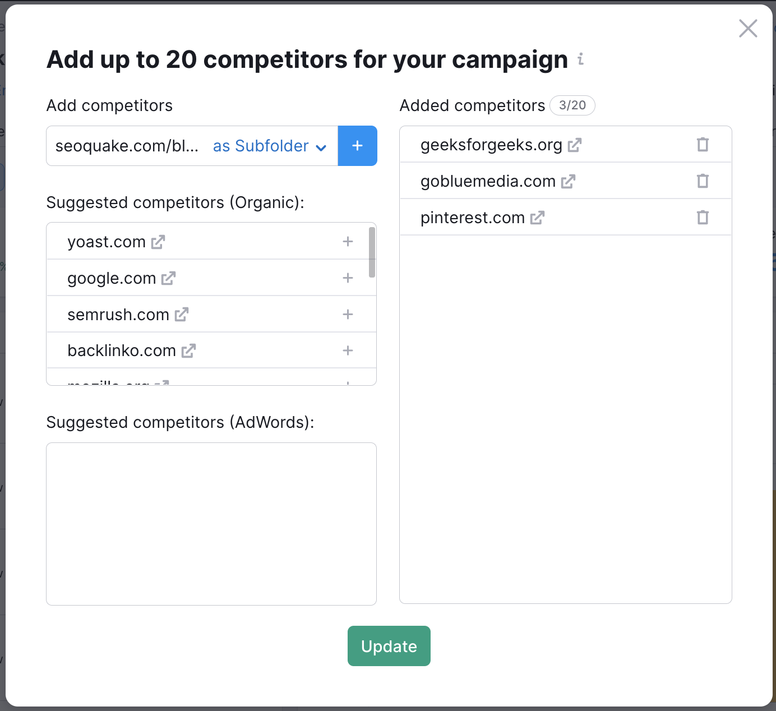Add semrush.com with its plus icon

(x=348, y=314)
